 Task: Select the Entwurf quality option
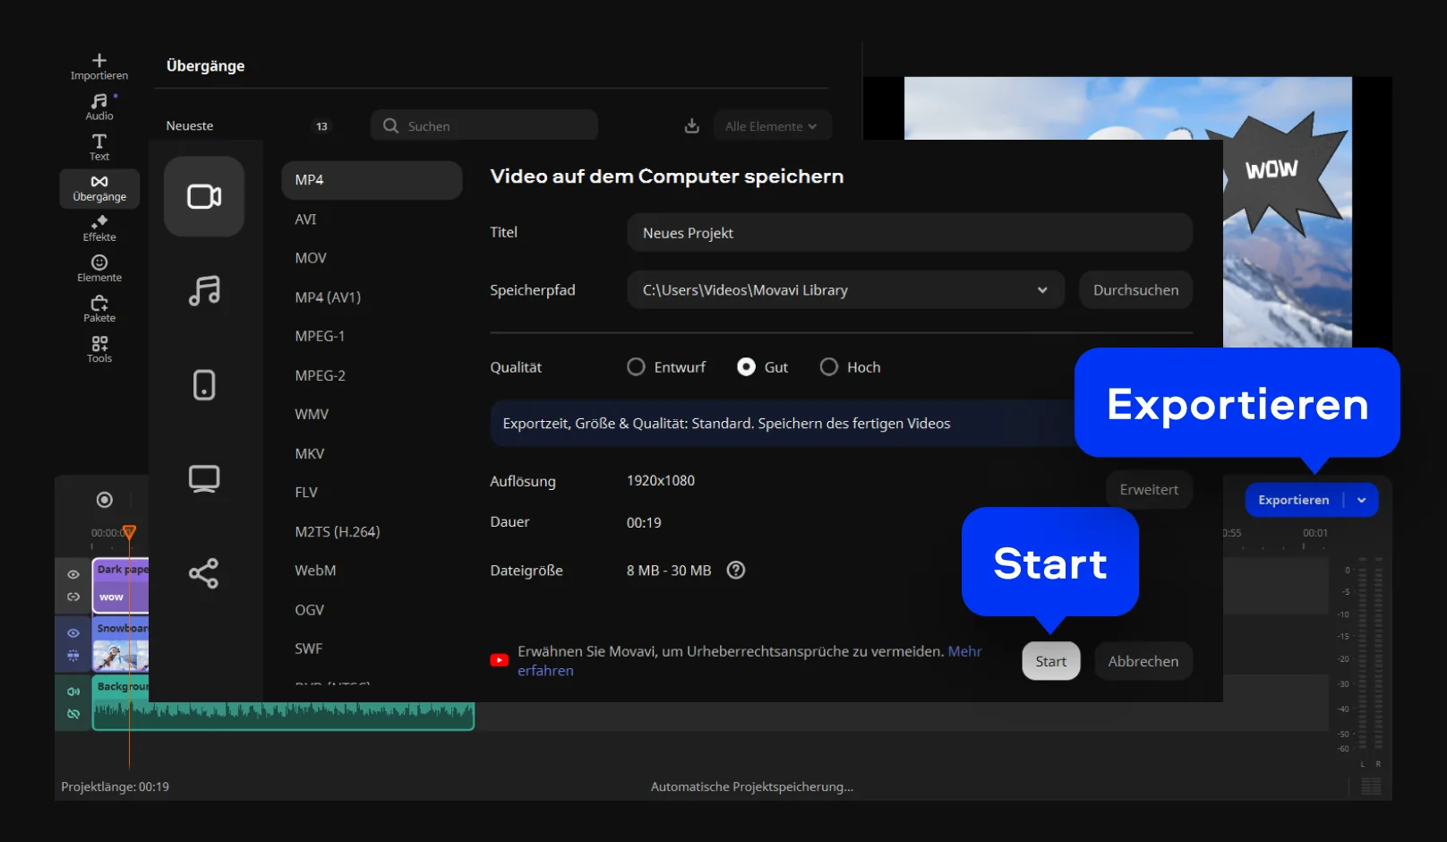click(637, 367)
